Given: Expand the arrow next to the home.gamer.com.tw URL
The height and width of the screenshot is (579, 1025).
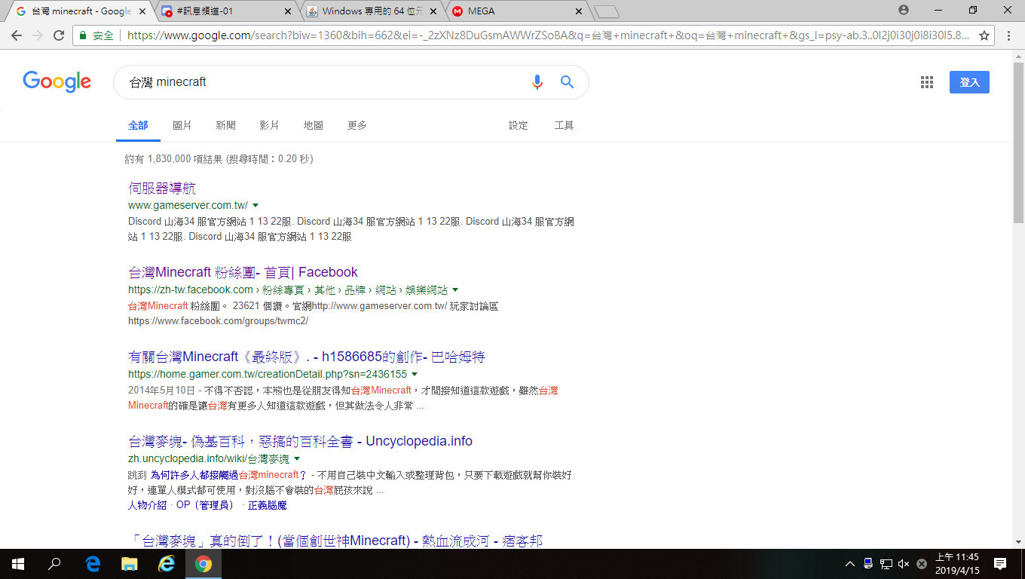Looking at the screenshot, I should tap(415, 374).
